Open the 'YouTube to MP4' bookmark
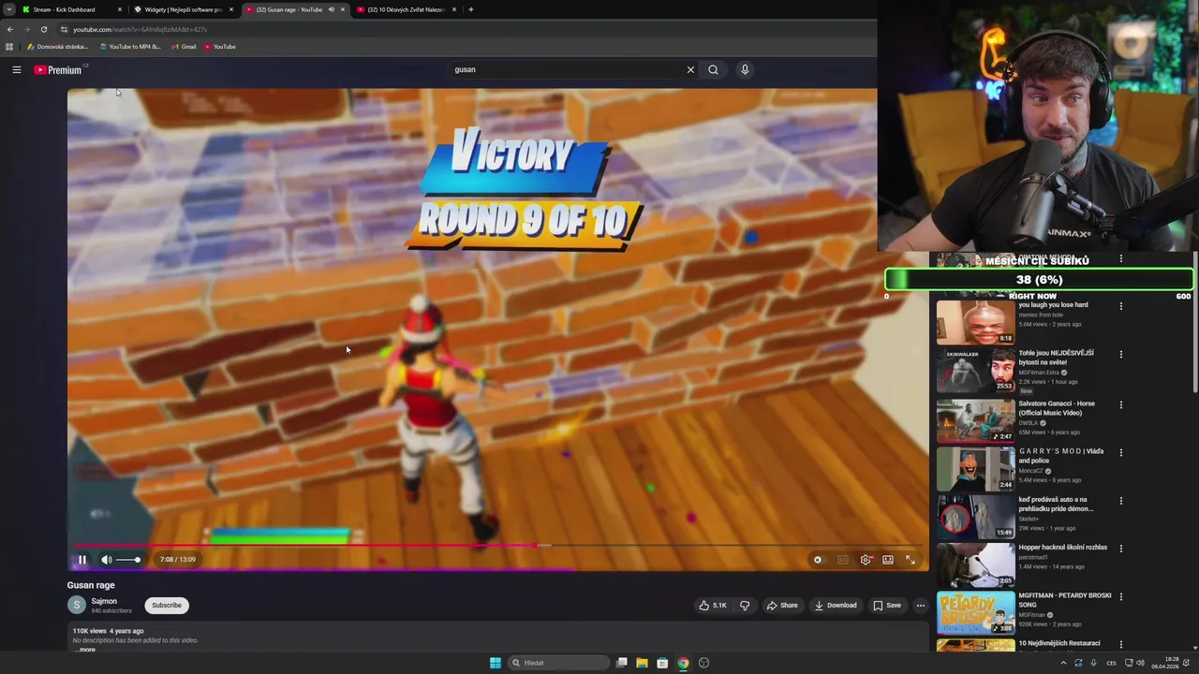The height and width of the screenshot is (674, 1199). [x=129, y=47]
